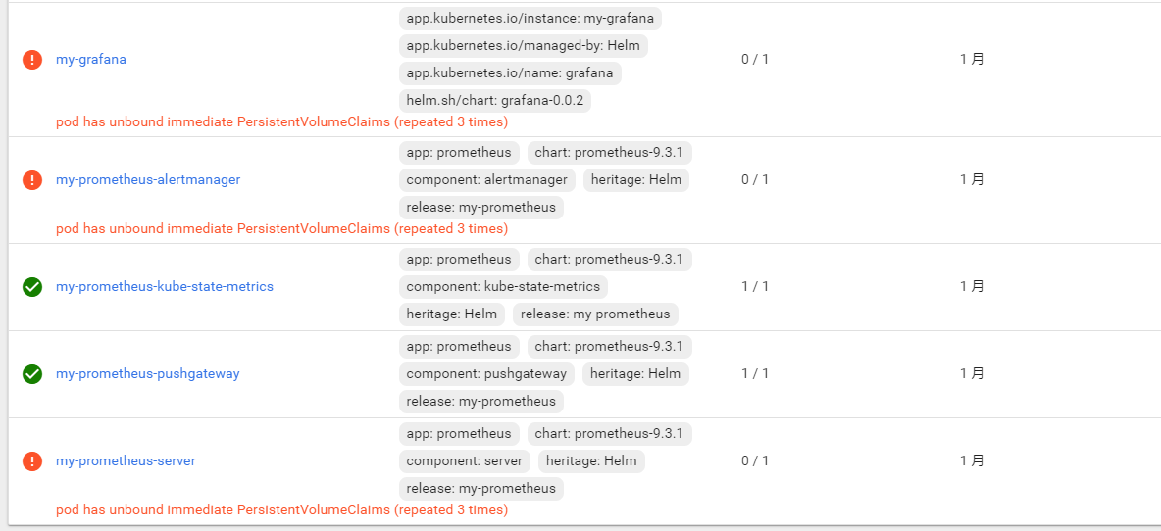Viewport: 1161px width, 531px height.
Task: Click release: my-prometheus chip in the server row
Action: coord(481,489)
